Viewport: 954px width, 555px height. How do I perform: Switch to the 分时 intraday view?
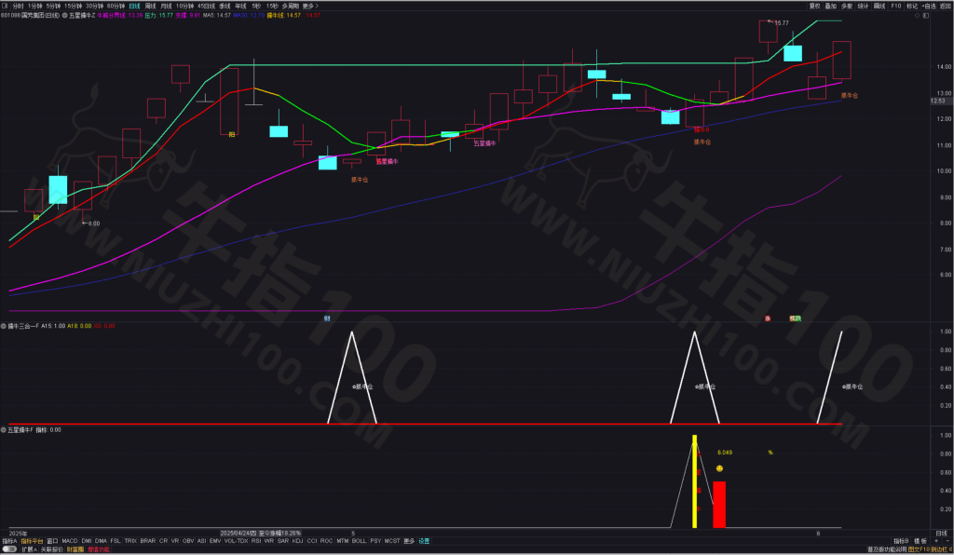coord(19,7)
